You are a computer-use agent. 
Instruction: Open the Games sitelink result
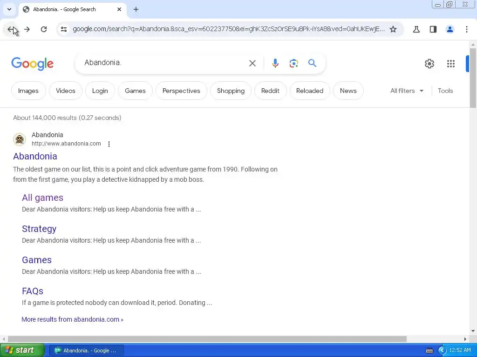click(x=37, y=260)
